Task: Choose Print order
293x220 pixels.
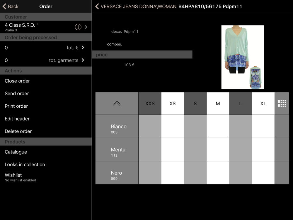Action: (x=46, y=106)
